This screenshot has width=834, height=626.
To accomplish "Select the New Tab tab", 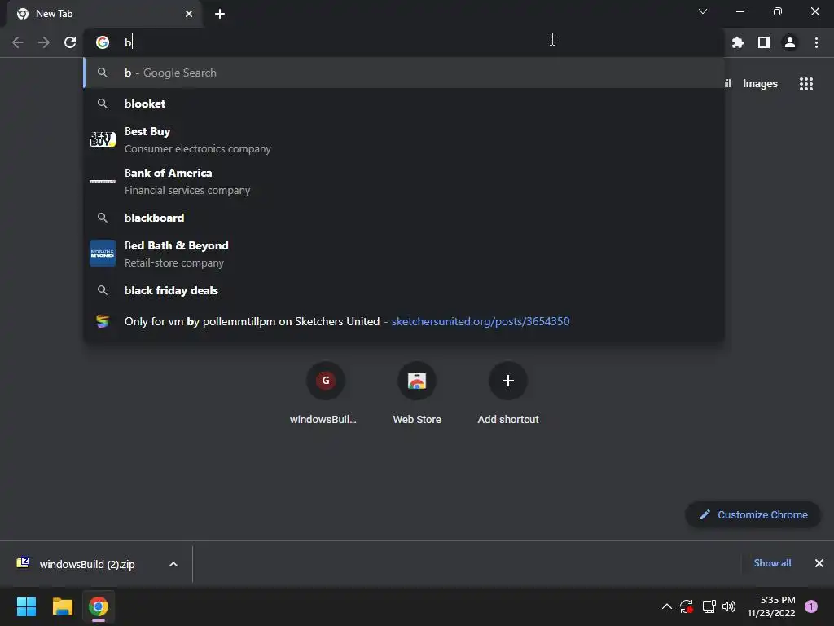I will tap(104, 14).
